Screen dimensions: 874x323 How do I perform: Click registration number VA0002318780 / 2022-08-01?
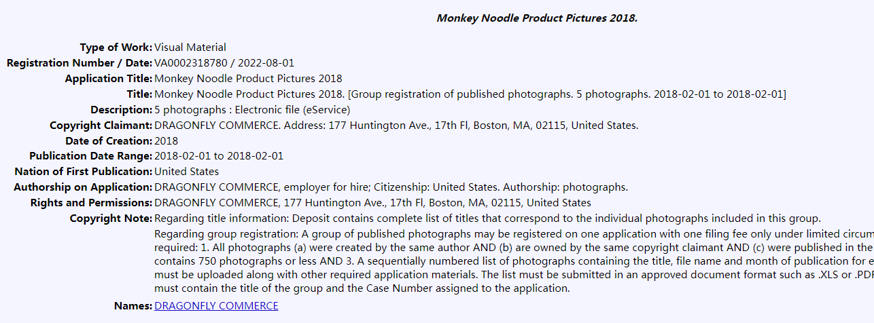coord(224,63)
